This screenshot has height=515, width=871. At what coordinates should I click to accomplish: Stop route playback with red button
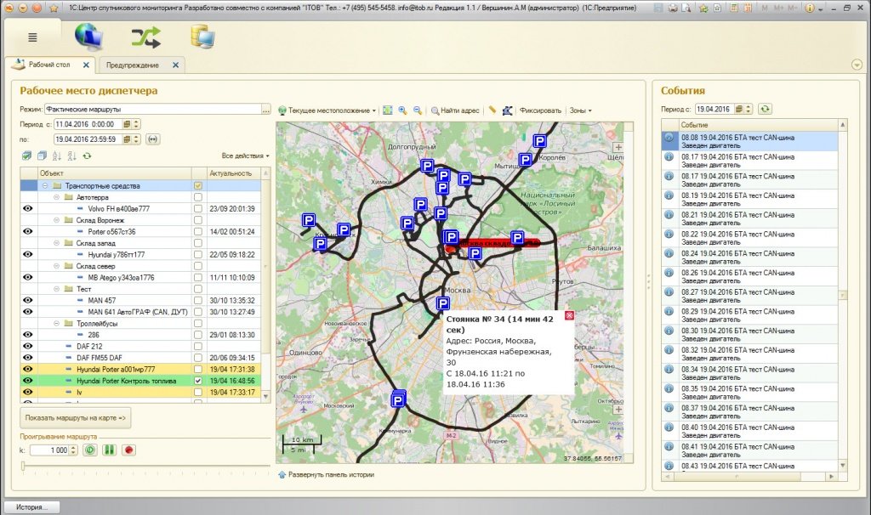click(129, 450)
